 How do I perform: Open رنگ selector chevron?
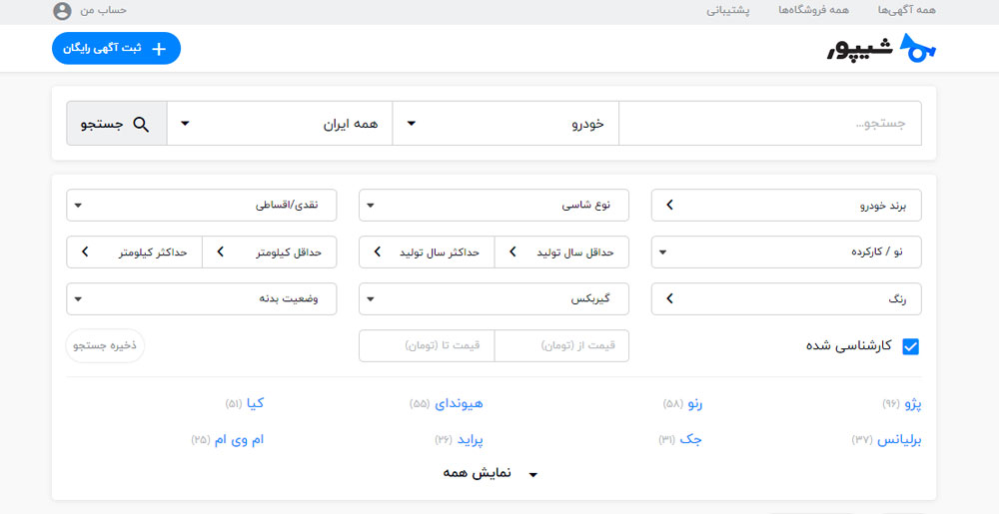coord(669,298)
